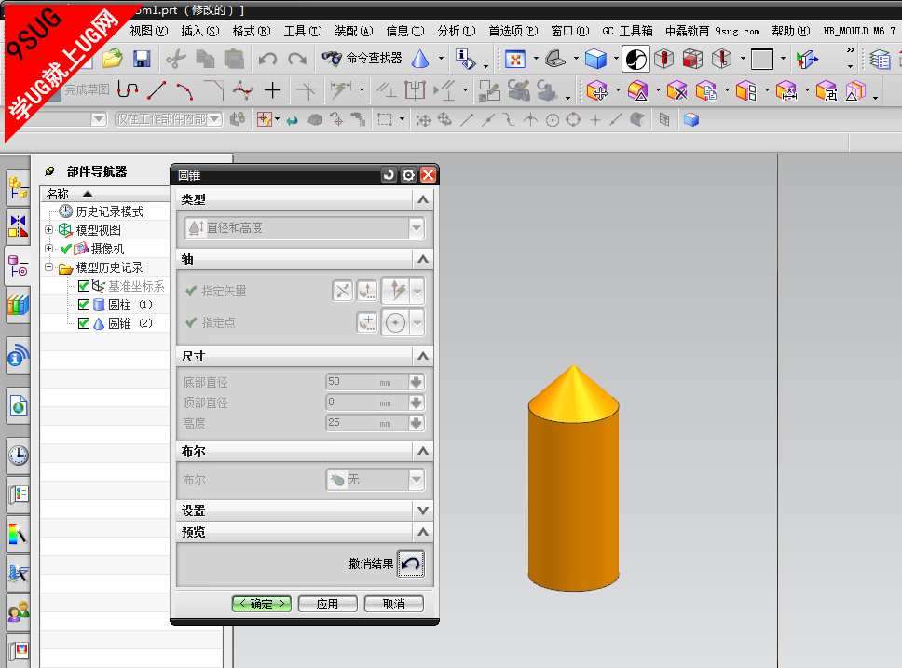Reset the Cone dialog
The height and width of the screenshot is (668, 902).
pos(389,175)
